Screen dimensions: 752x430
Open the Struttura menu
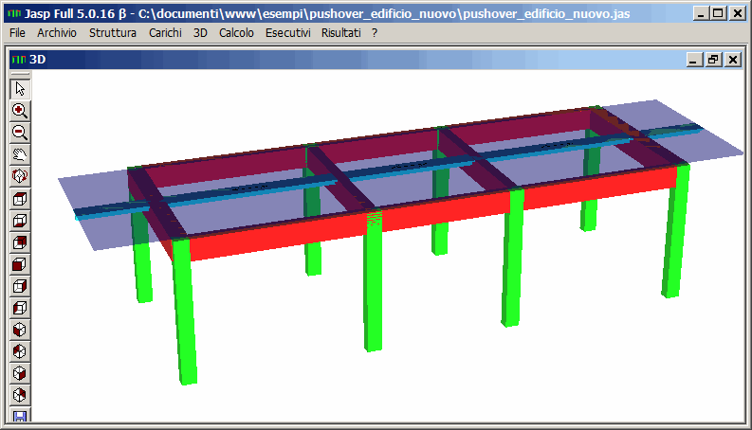click(x=113, y=33)
